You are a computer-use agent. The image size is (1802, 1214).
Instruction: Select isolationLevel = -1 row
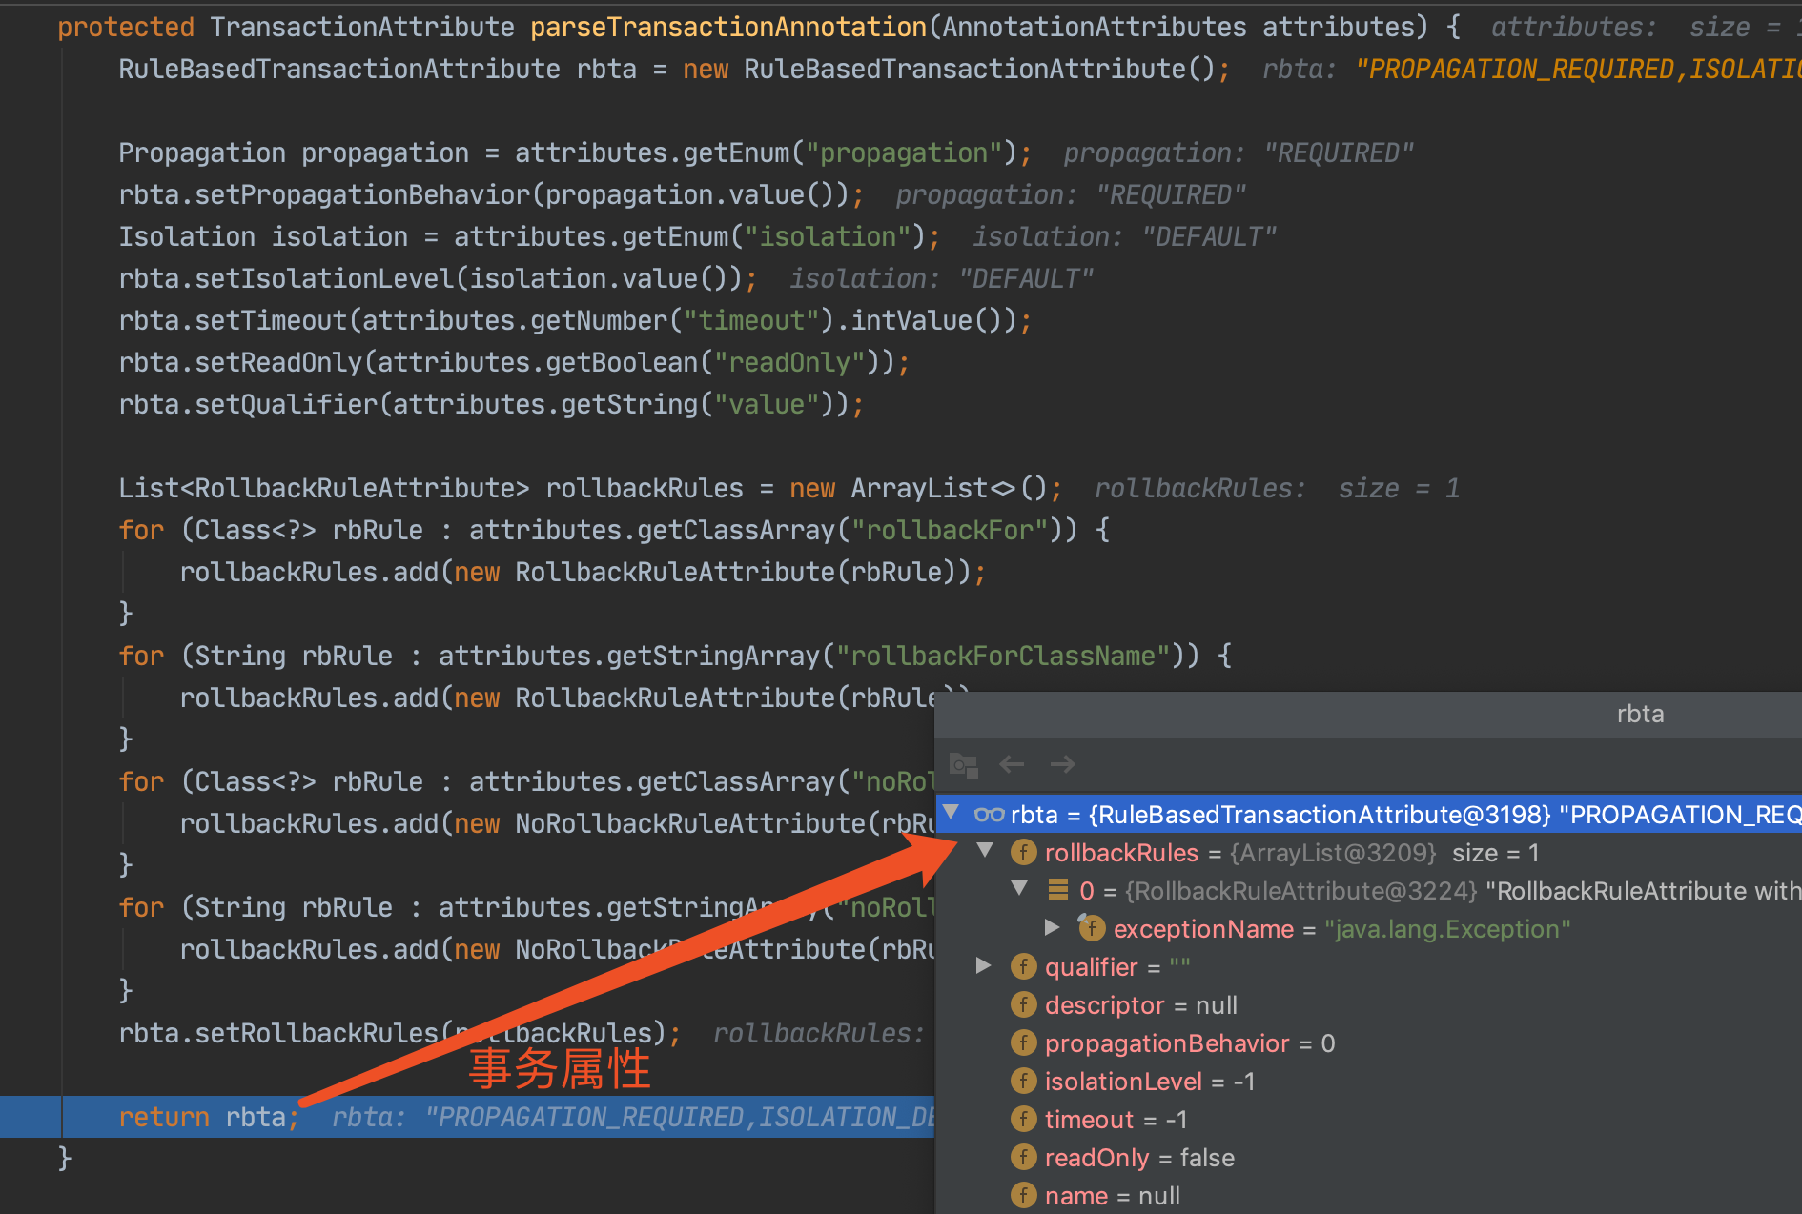[1369, 1082]
